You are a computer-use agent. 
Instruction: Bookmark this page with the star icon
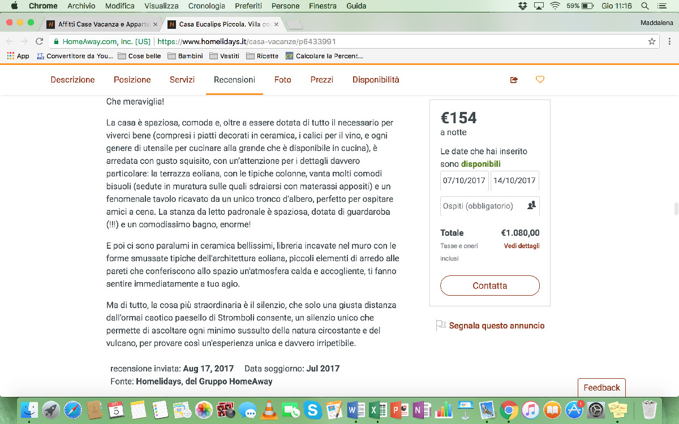[652, 41]
